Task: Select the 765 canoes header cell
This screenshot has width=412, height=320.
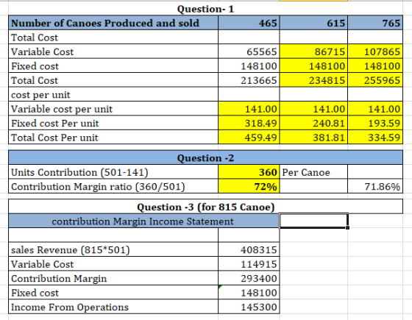Action: [375, 23]
